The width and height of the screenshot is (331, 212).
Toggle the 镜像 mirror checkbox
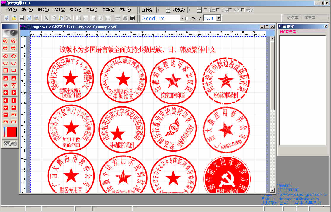(243, 10)
